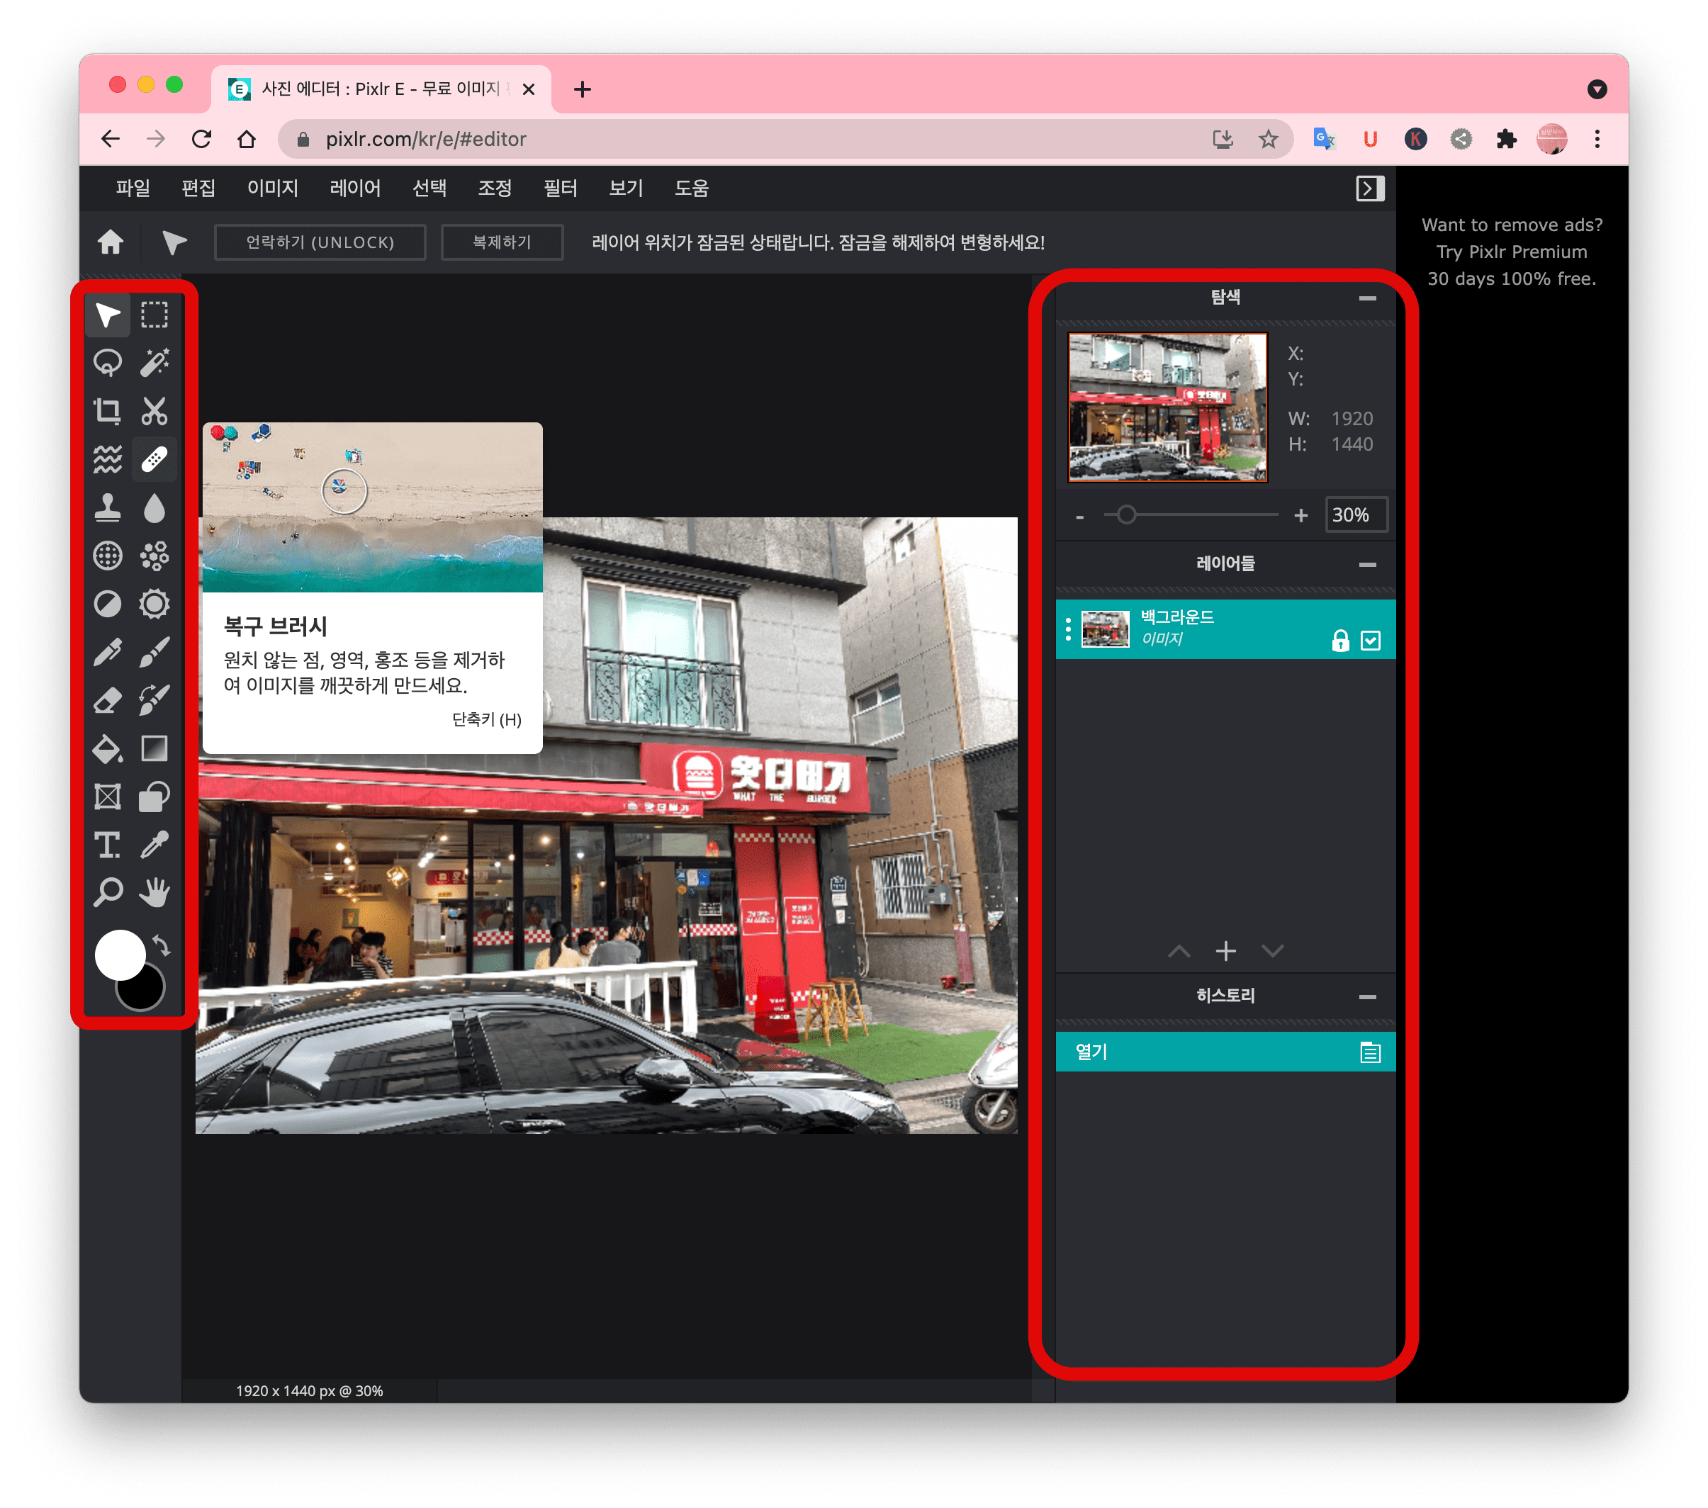Collapse the 레이어들 layers panel
1708x1508 pixels.
coord(1367,565)
